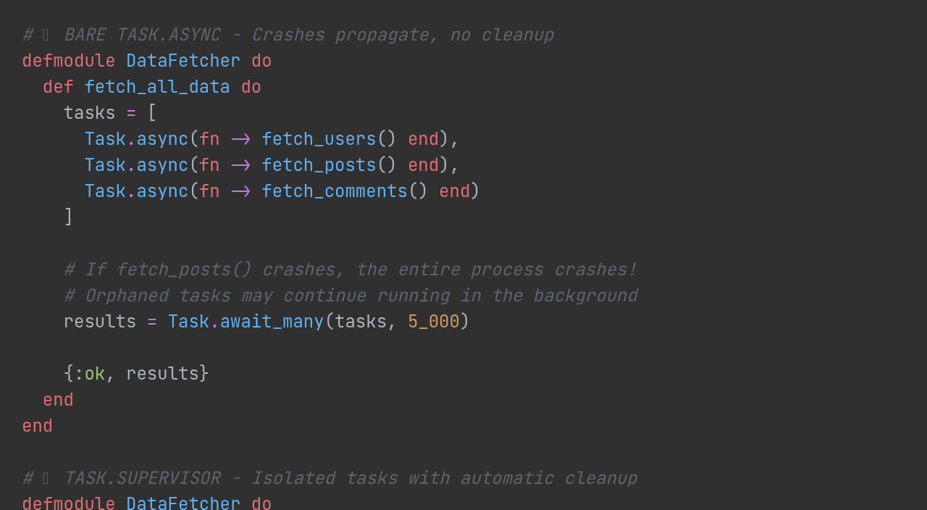
Task: Click the fetch_all_data function name
Action: point(156,87)
